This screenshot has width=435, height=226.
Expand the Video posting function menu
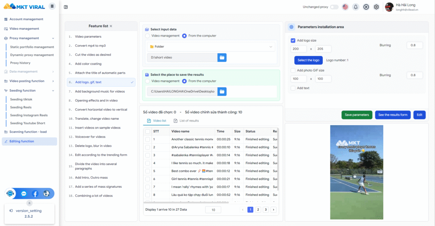click(x=29, y=81)
